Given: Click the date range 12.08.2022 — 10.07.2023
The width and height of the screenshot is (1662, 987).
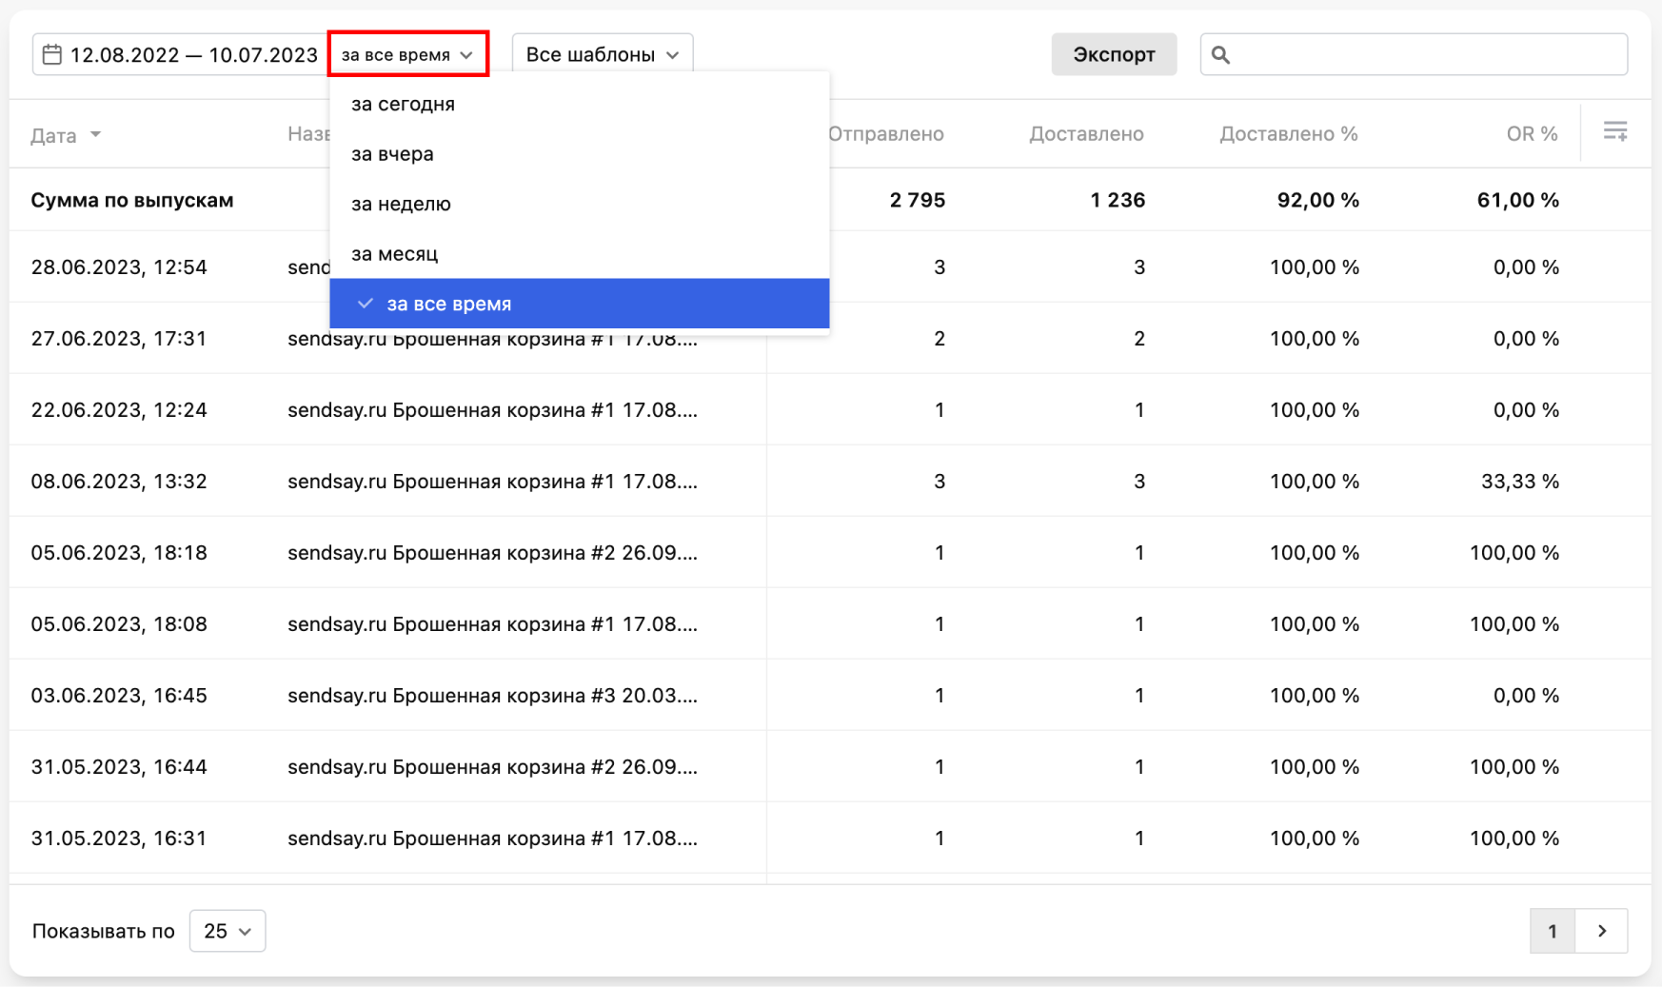Looking at the screenshot, I should (193, 55).
